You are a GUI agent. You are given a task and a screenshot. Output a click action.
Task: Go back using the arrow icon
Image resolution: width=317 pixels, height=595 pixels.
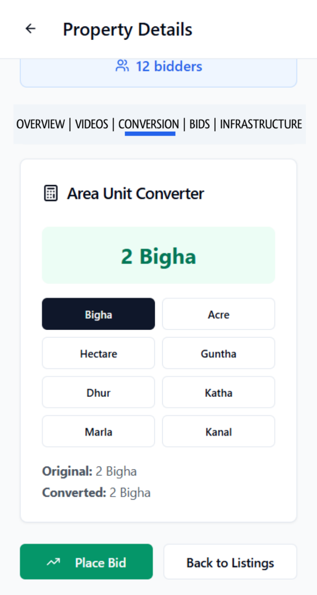[31, 29]
